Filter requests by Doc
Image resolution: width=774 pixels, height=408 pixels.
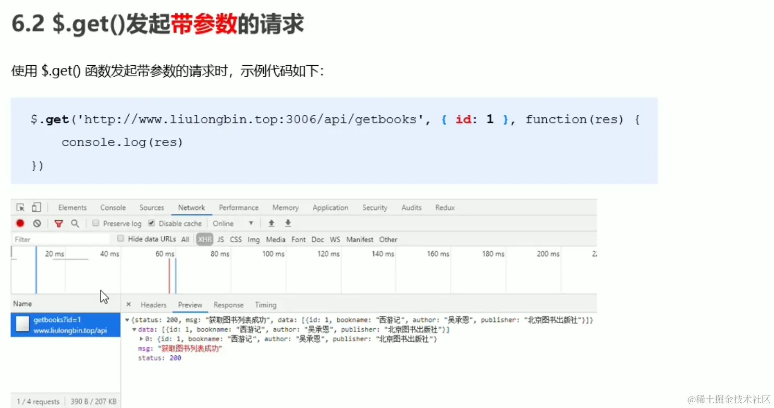click(318, 239)
